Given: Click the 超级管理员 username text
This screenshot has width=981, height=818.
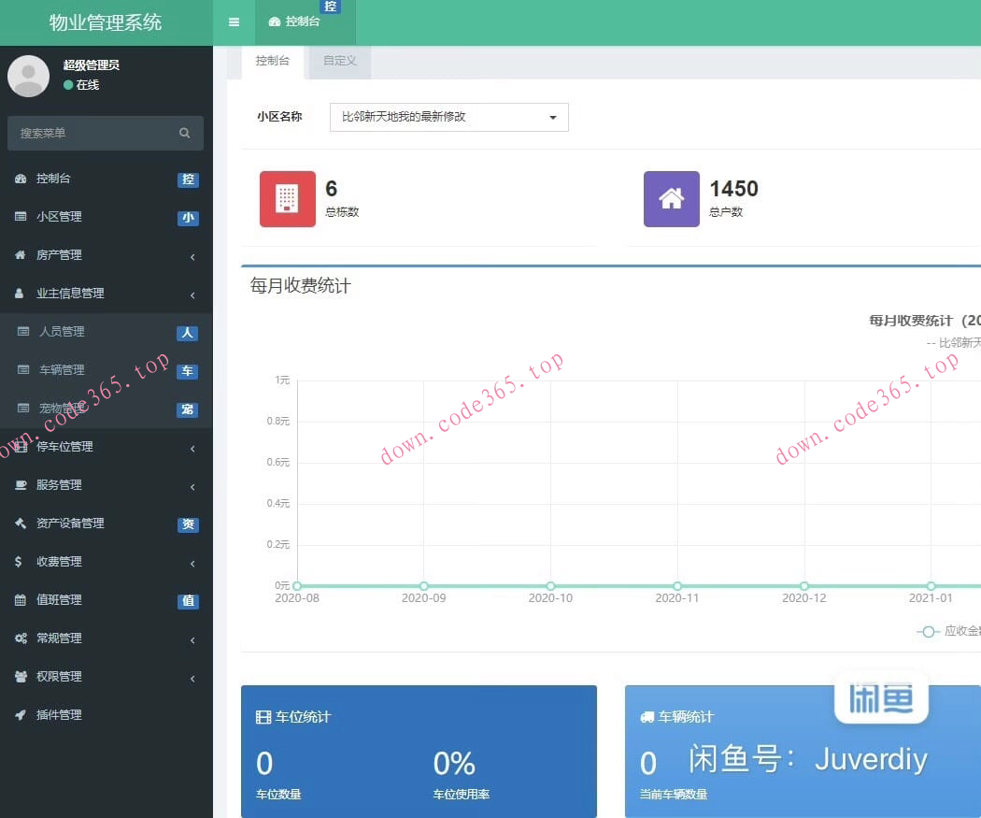Looking at the screenshot, I should 92,65.
